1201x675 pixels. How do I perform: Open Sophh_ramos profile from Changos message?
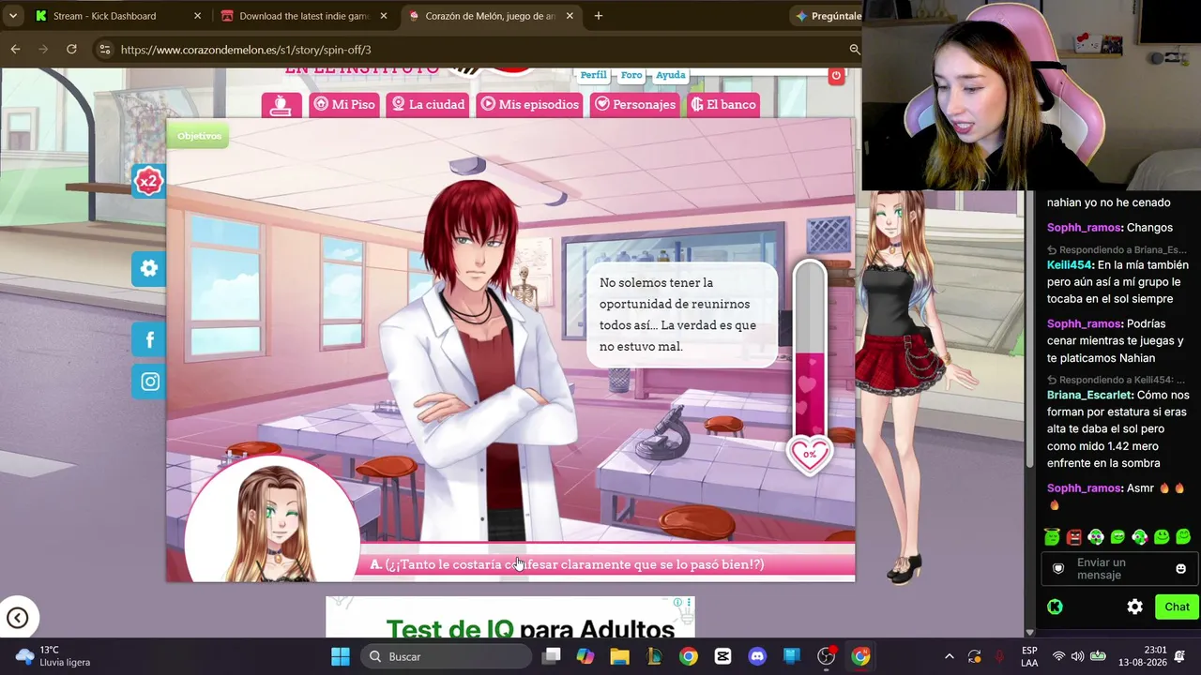click(1084, 228)
